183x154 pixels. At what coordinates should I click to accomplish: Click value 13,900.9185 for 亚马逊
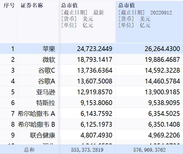(162, 92)
